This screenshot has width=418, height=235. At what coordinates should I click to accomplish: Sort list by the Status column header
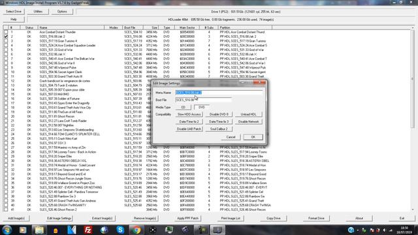pyautogui.click(x=29, y=27)
